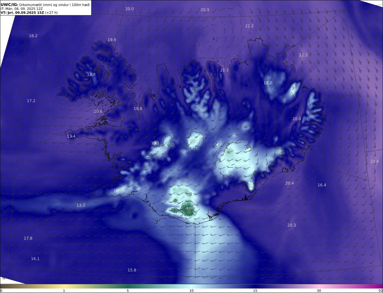Click the 17.8 value label
Screen dimensions: 383x293
28,238
